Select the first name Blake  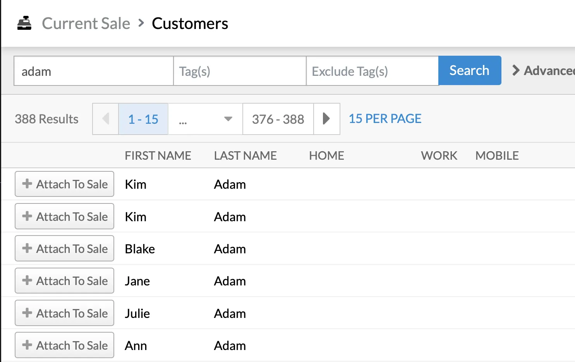(140, 249)
